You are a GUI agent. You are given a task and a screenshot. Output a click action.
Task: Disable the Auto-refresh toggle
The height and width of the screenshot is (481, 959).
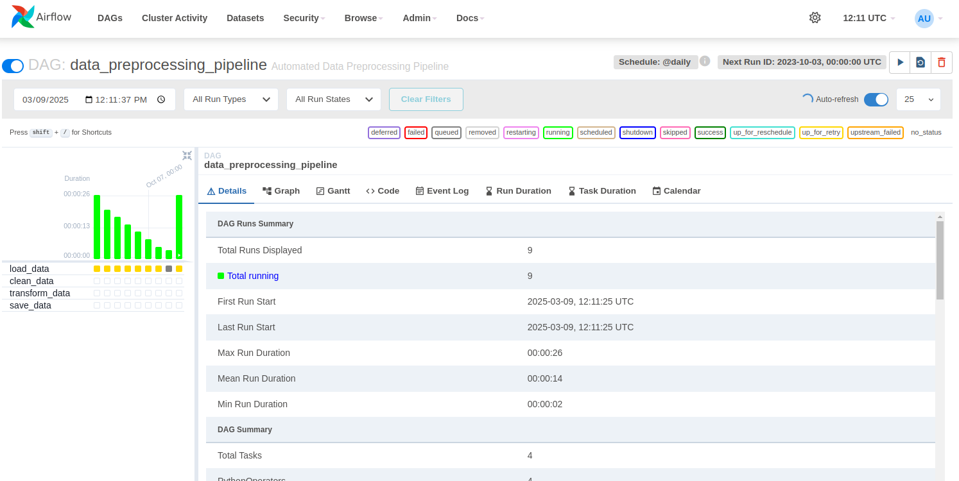pyautogui.click(x=876, y=99)
